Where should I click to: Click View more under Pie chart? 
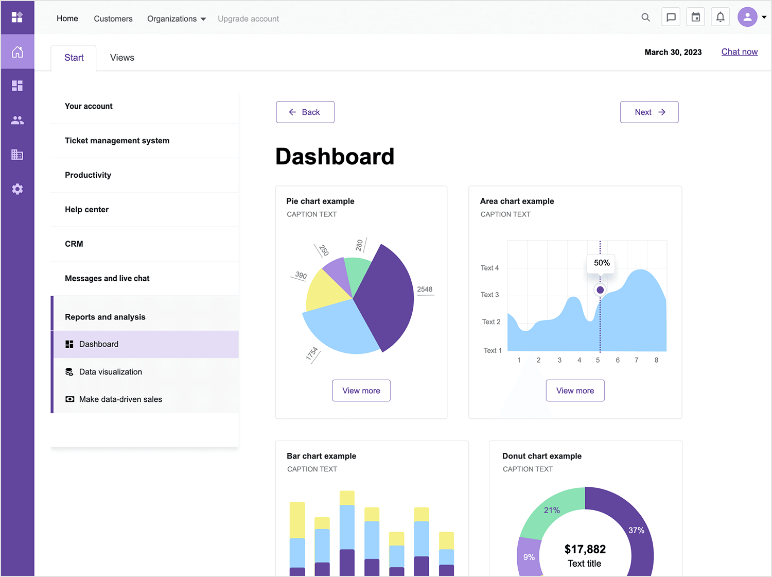pyautogui.click(x=361, y=391)
